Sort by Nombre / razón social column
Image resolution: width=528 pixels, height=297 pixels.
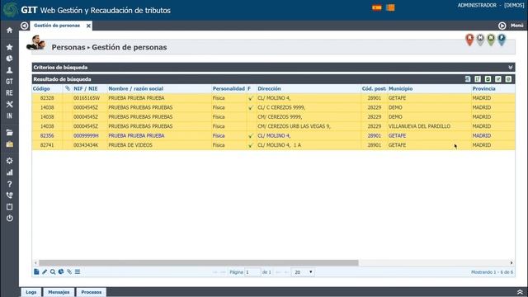click(x=135, y=88)
